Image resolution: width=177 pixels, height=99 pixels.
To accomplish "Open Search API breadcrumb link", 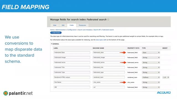I will pyautogui.click(x=97, y=30).
